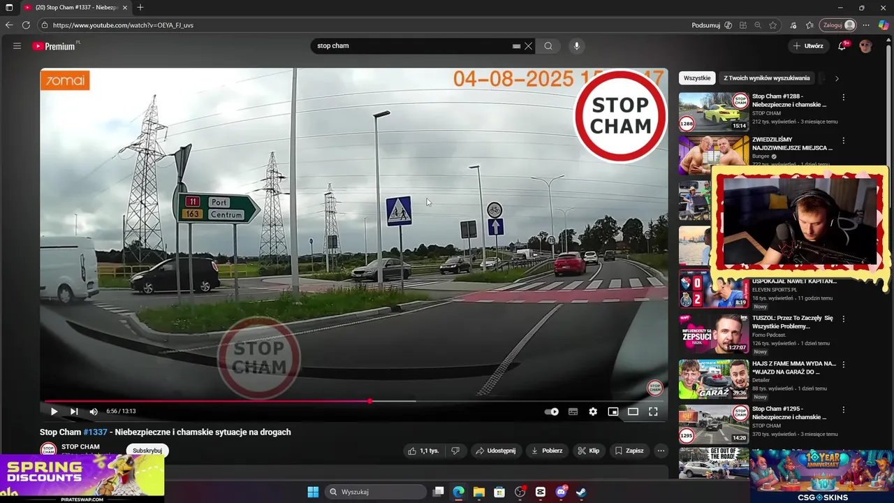
Task: Save video with Zapisz button
Action: [629, 451]
